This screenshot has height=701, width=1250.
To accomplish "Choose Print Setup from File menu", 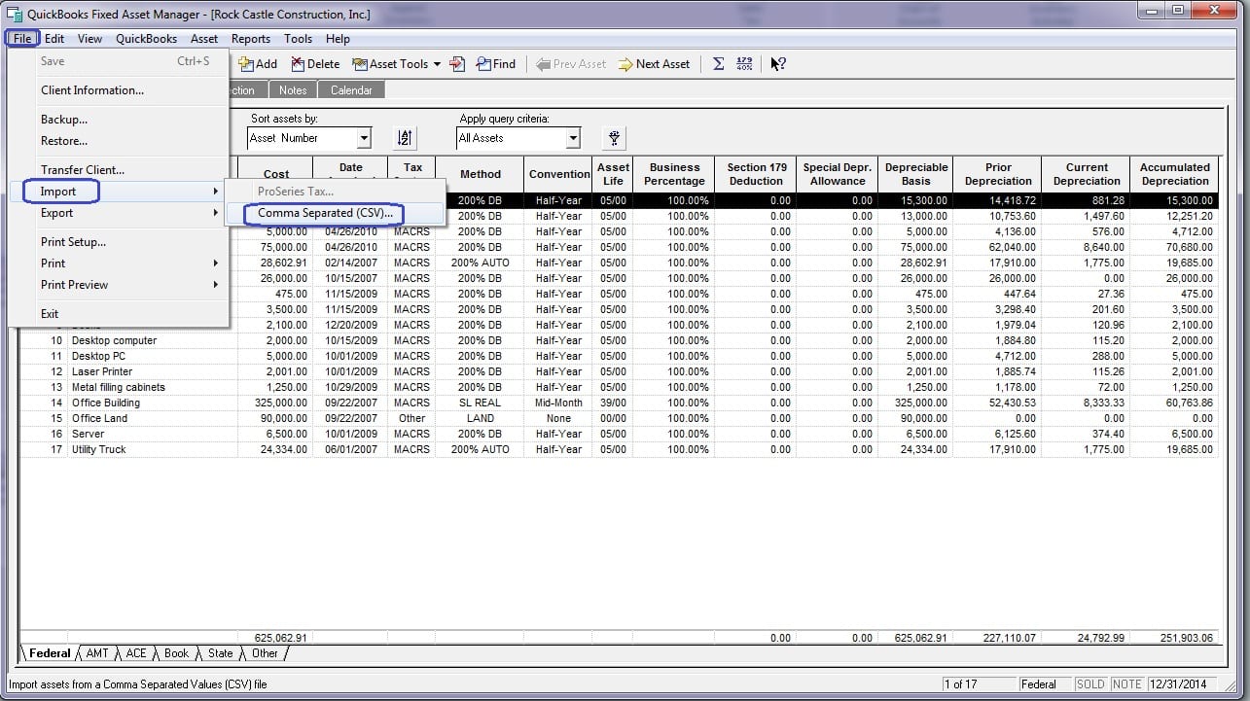I will coord(119,242).
